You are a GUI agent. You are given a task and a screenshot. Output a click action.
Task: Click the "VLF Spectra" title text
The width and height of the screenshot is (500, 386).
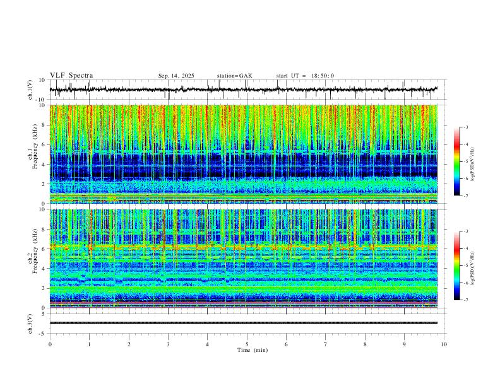click(x=71, y=76)
